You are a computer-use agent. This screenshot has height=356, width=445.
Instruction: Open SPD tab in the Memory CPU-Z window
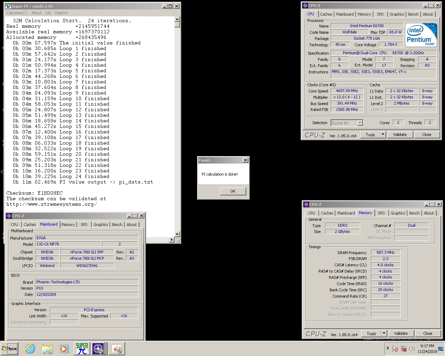(381, 213)
